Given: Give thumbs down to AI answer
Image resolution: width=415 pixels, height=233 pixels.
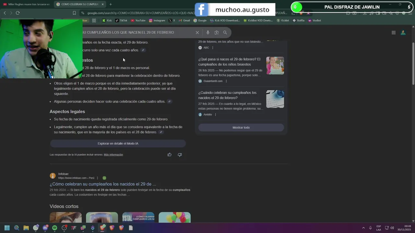Looking at the screenshot, I should pyautogui.click(x=180, y=155).
